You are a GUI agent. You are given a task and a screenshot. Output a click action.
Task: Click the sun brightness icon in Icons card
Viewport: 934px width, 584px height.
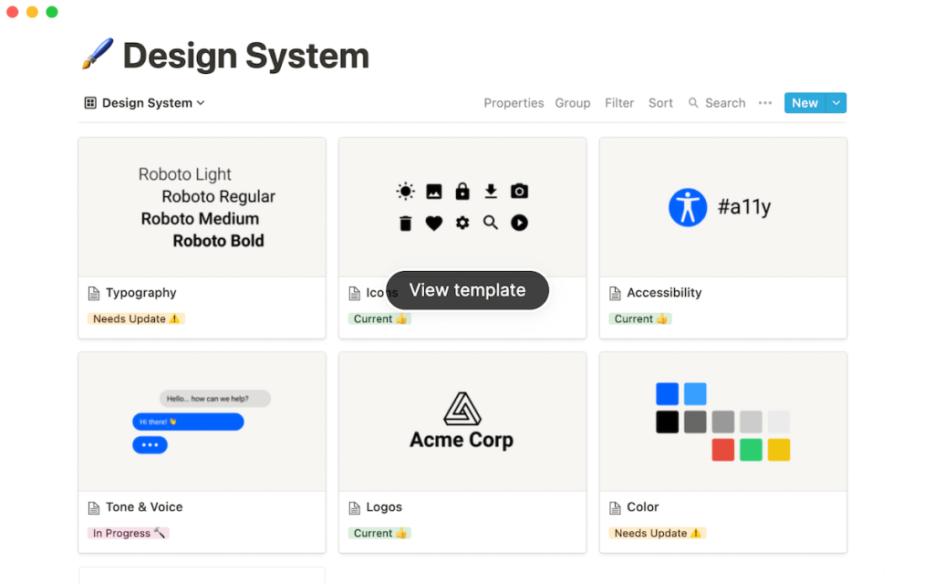pyautogui.click(x=406, y=192)
